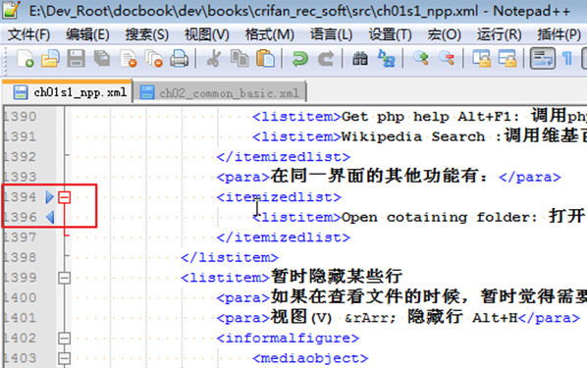Toggle show all characters pilcrow icon

point(567,59)
